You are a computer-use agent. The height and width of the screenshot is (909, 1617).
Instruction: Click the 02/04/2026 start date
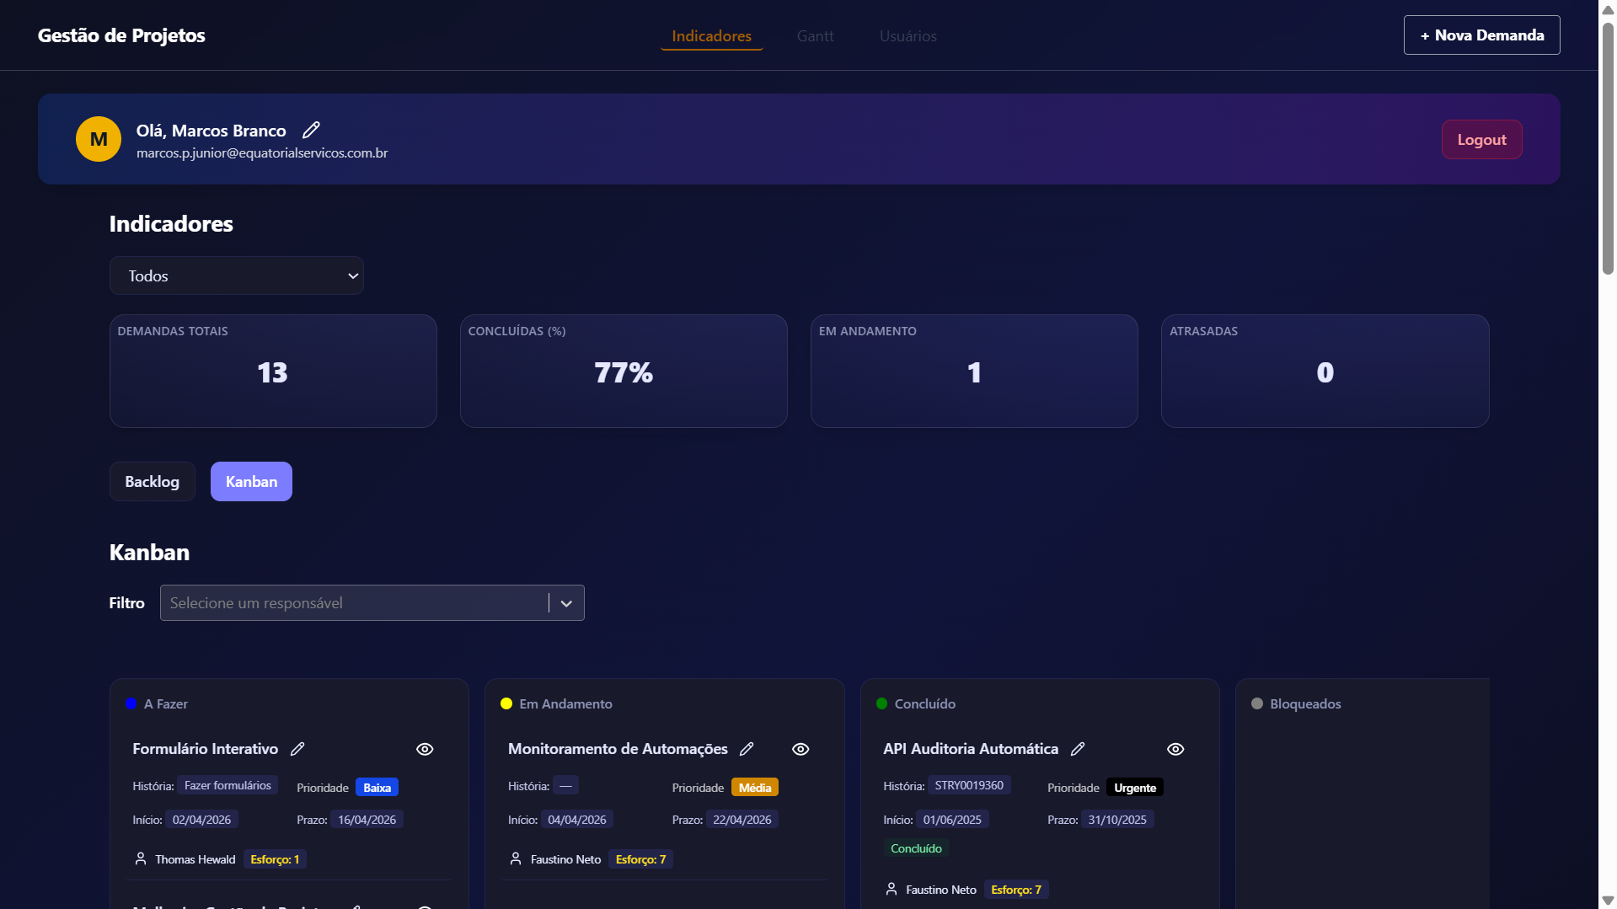201,820
